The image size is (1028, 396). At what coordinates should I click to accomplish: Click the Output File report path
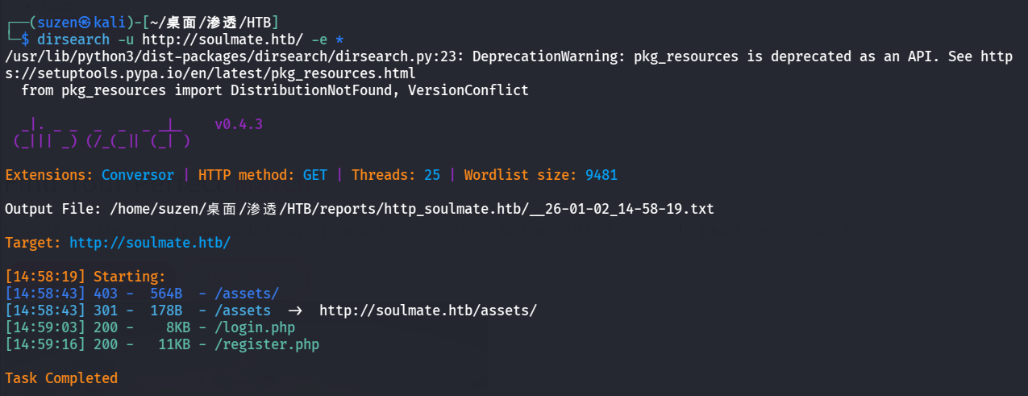(411, 209)
